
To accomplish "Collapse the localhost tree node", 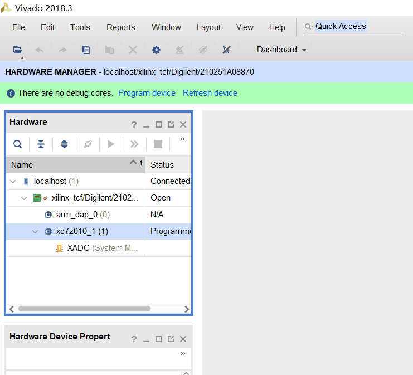I will pos(13,182).
